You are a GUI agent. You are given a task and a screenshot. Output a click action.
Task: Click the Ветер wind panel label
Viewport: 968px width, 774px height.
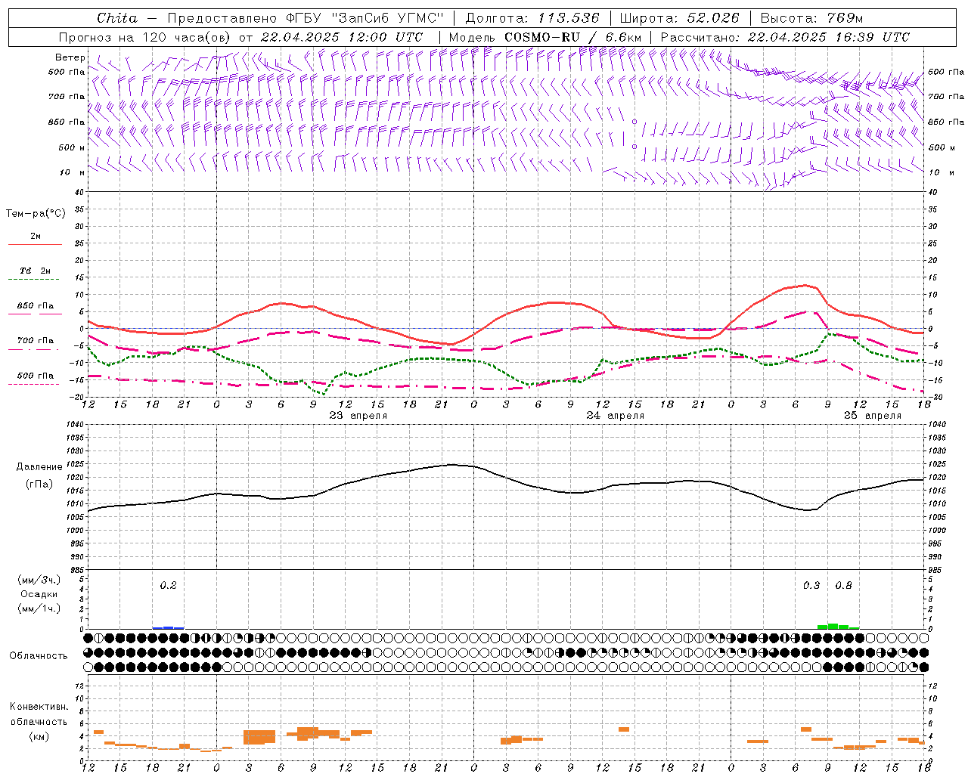(70, 57)
